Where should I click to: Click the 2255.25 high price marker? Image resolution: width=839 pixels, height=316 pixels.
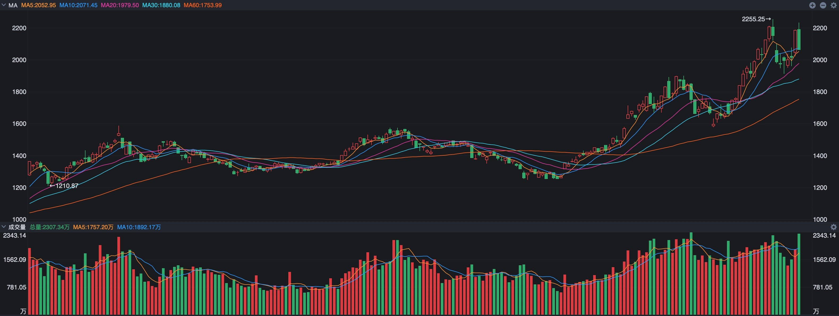[x=756, y=19]
